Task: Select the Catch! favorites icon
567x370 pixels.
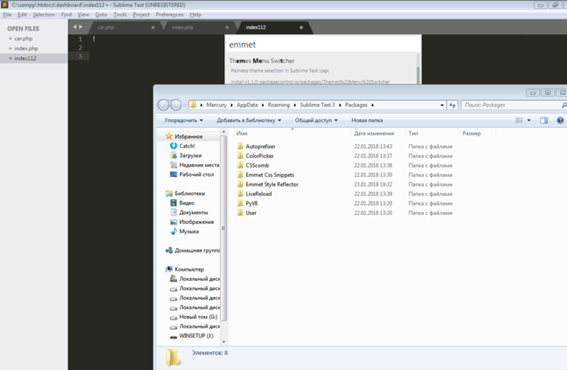Action: pyautogui.click(x=173, y=146)
